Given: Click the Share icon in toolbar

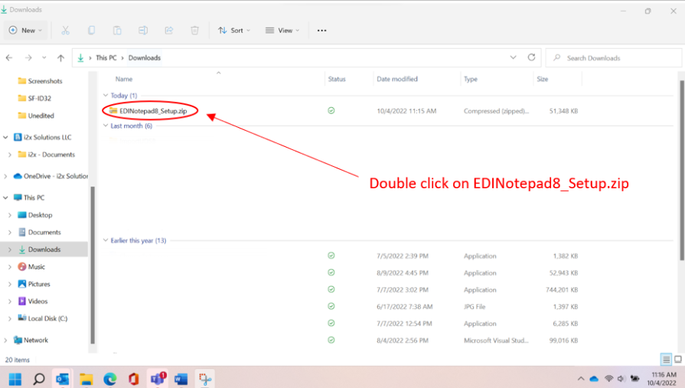Looking at the screenshot, I should [x=169, y=30].
